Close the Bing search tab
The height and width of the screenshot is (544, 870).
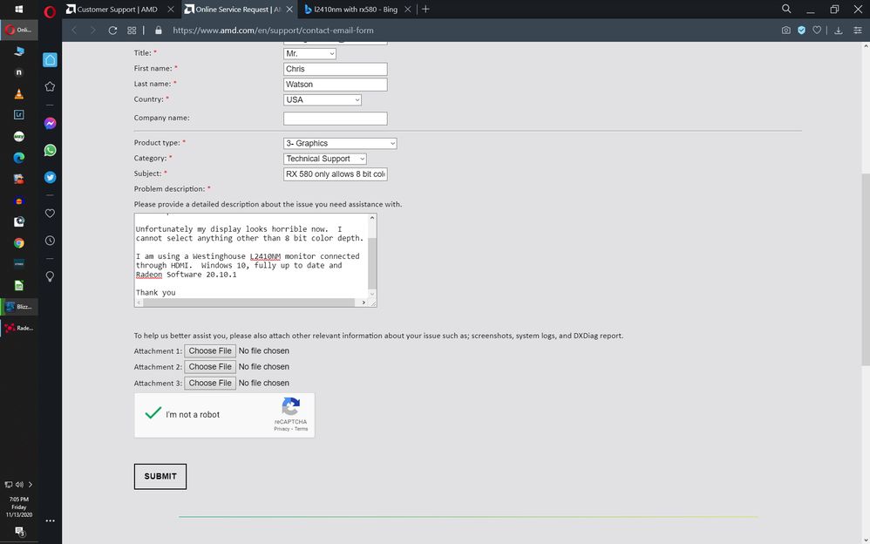coord(408,10)
